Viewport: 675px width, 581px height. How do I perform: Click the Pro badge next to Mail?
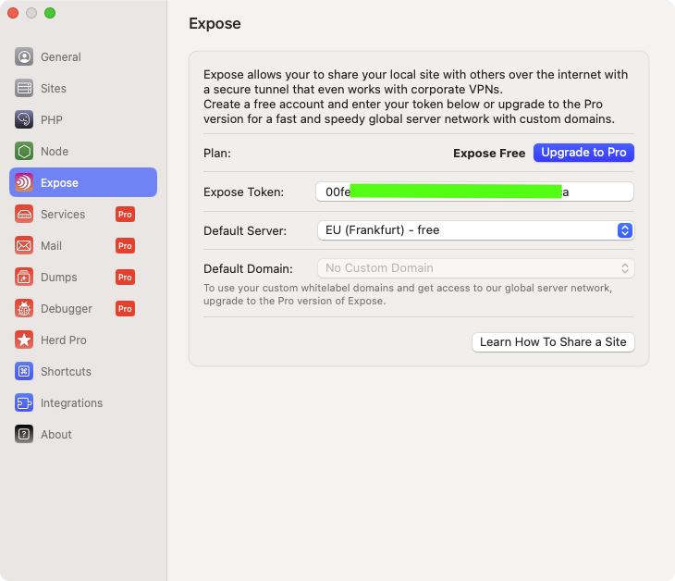(x=125, y=245)
